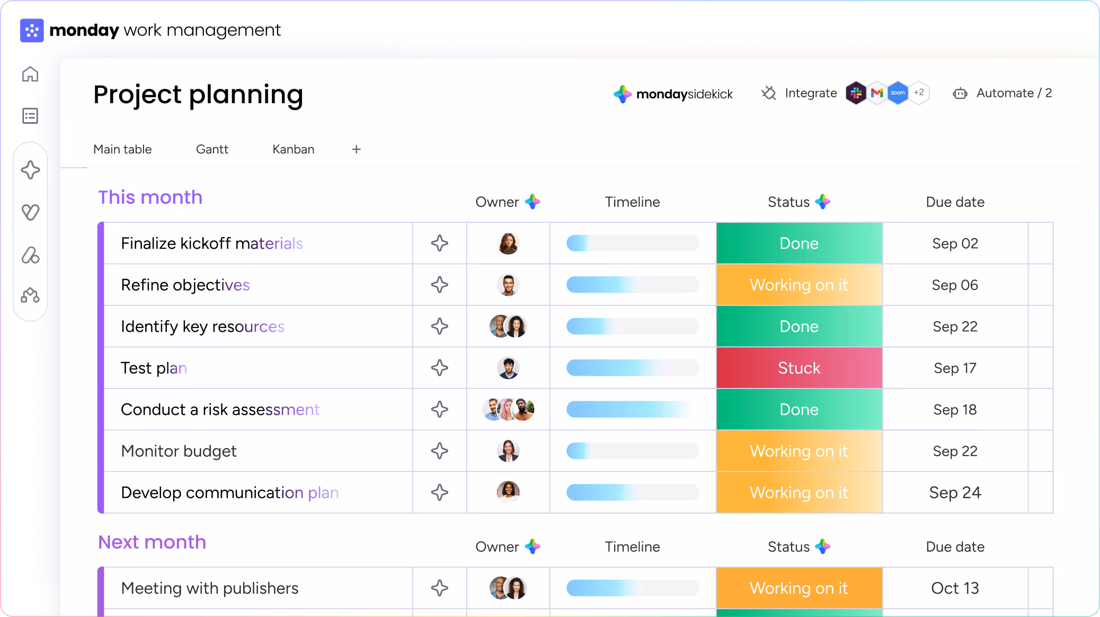Add a new view with plus button

click(356, 149)
